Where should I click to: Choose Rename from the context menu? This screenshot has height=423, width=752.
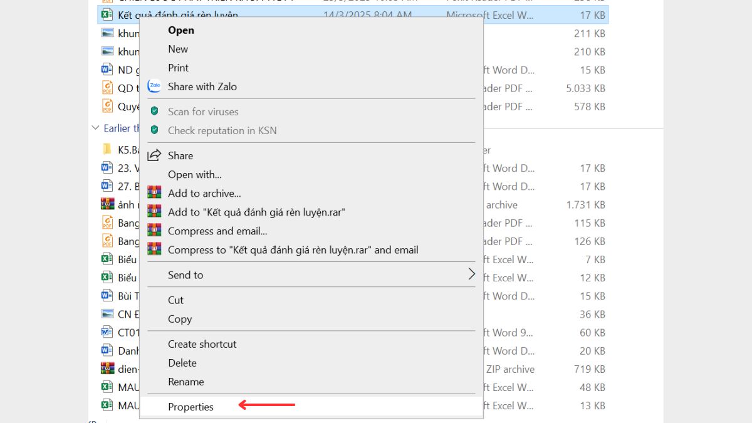point(185,382)
